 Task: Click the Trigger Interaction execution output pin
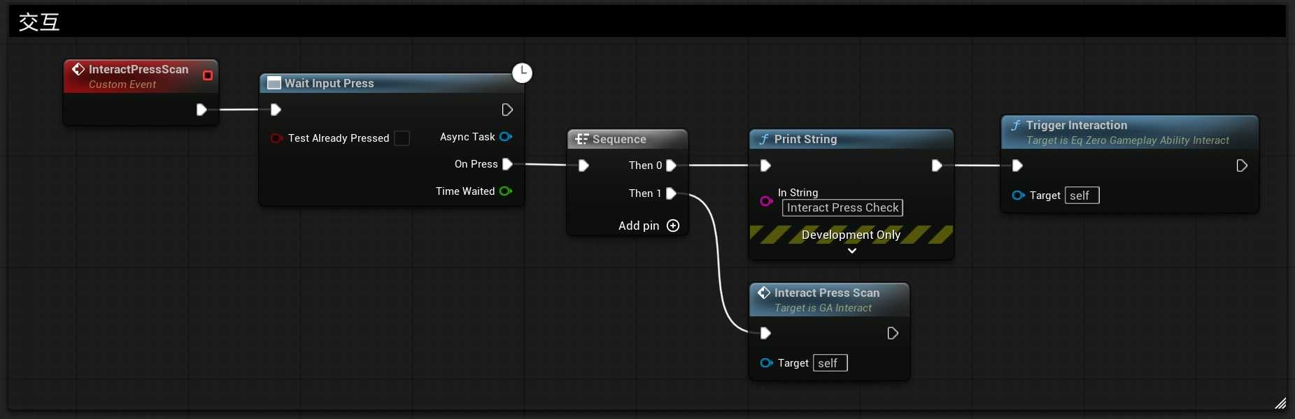click(x=1242, y=166)
